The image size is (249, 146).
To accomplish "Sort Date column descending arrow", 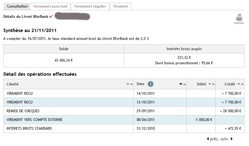I will (181, 84).
